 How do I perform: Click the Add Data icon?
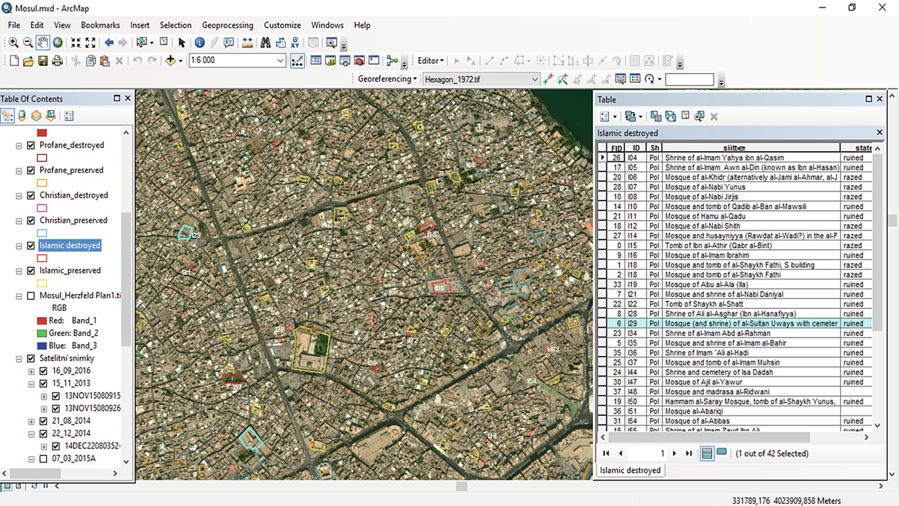click(x=170, y=61)
